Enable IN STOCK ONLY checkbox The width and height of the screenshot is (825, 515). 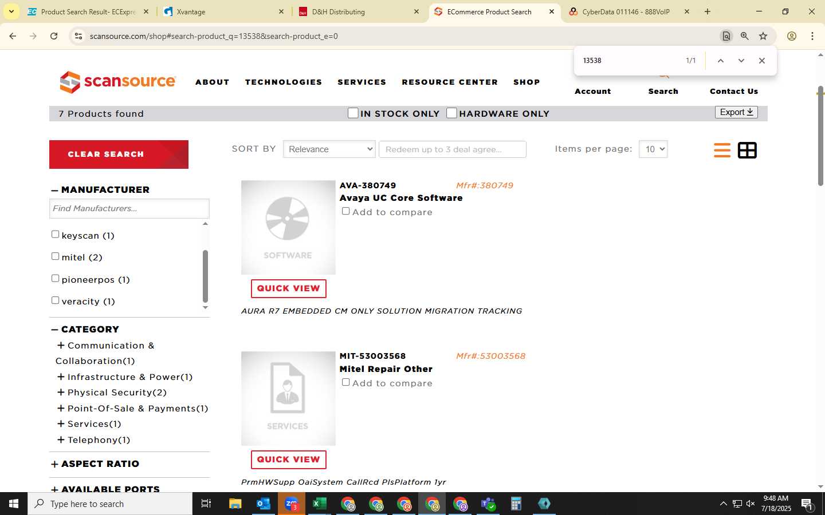click(353, 113)
